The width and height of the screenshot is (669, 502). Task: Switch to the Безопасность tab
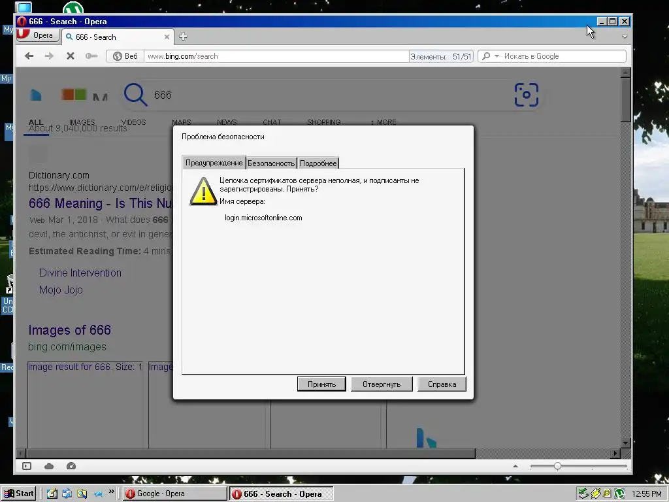pyautogui.click(x=271, y=163)
